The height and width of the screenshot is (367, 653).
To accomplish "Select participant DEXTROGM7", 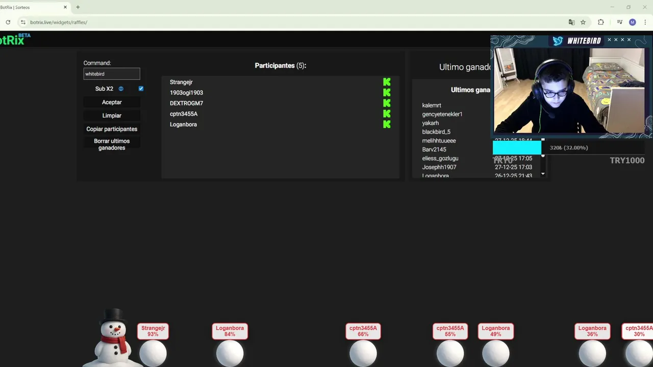I will coord(186,103).
